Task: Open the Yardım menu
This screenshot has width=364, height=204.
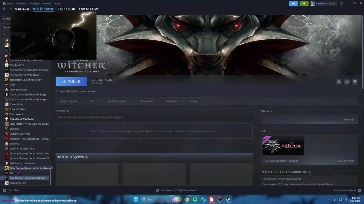Action: click(x=57, y=3)
